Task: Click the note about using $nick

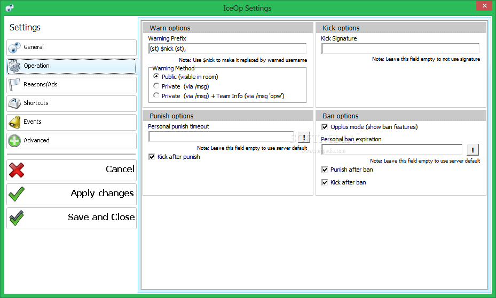Action: click(x=243, y=60)
